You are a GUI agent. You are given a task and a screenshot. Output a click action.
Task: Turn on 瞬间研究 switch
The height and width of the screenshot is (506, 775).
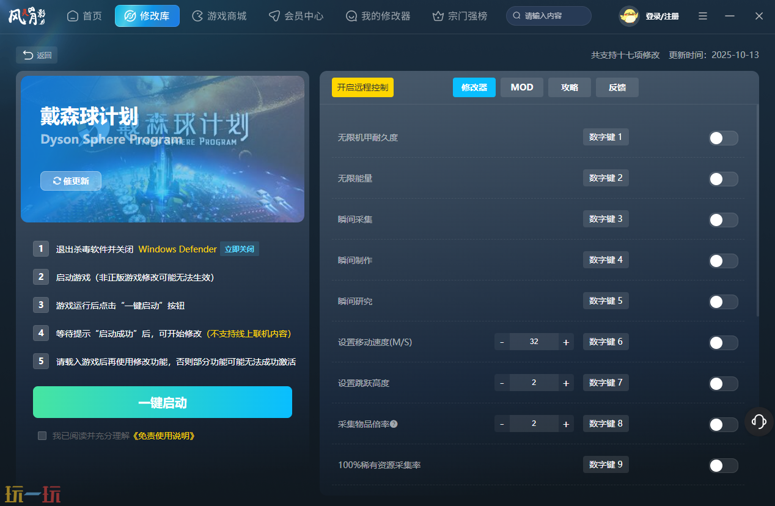pyautogui.click(x=724, y=302)
